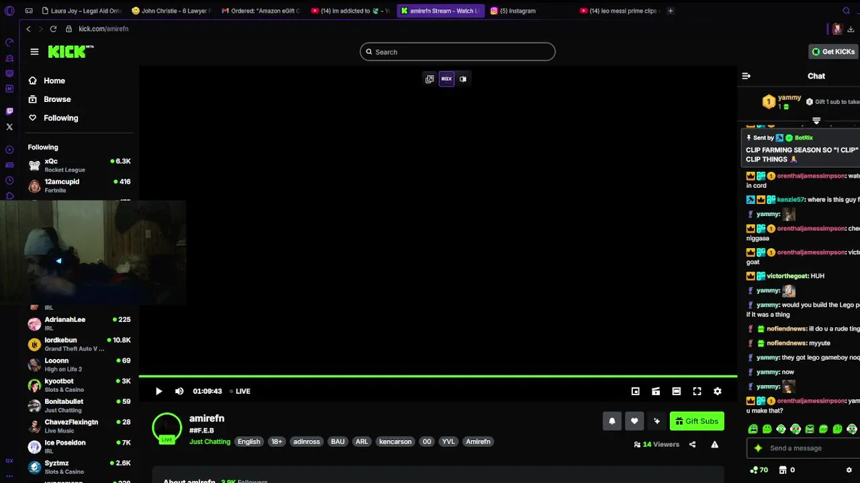Switch to the Amazon eGift Gmail tab
This screenshot has width=860, height=483.
point(261,11)
